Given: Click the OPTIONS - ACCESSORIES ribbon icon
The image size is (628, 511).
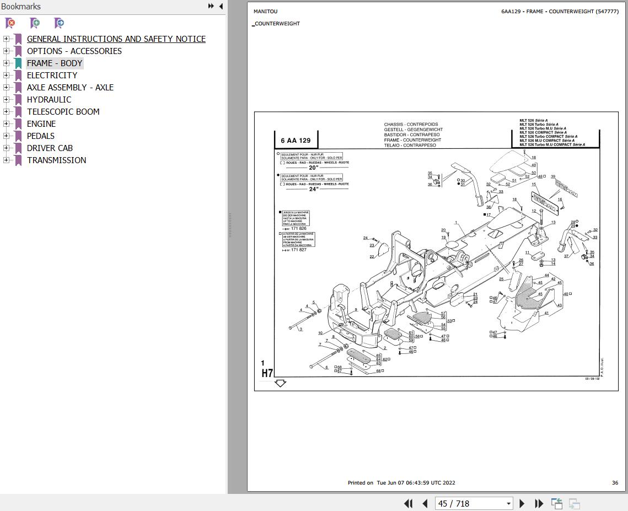Looking at the screenshot, I should (x=18, y=51).
